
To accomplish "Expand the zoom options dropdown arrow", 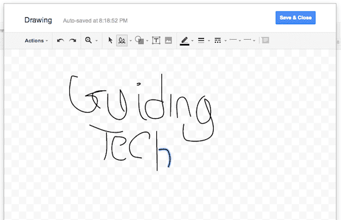I will pyautogui.click(x=97, y=41).
